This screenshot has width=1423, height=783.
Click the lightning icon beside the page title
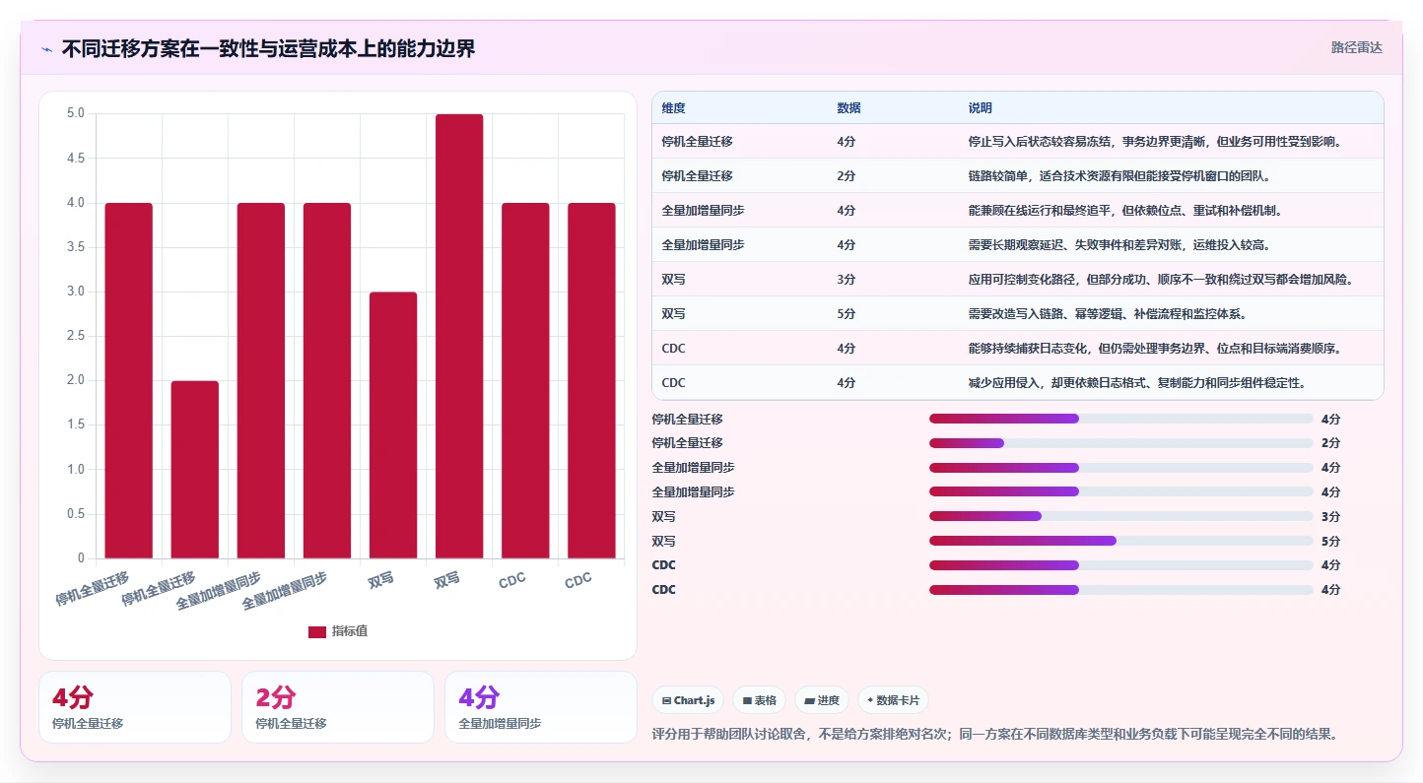tap(47, 49)
